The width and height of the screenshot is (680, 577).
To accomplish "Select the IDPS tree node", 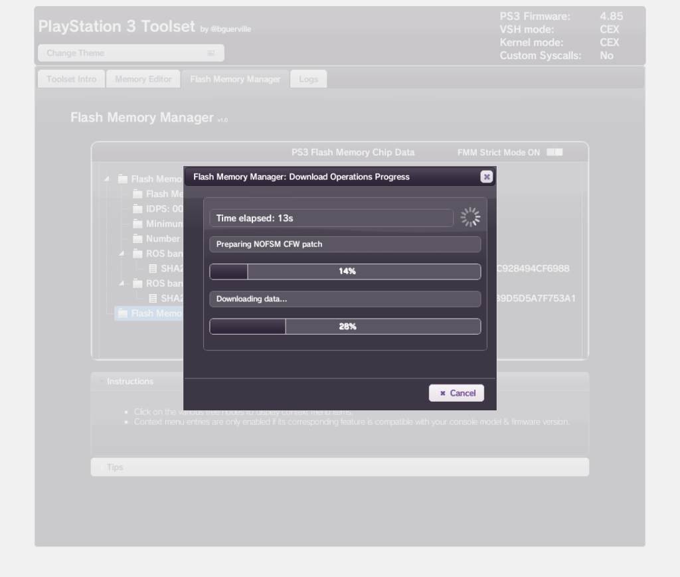I will (x=158, y=209).
